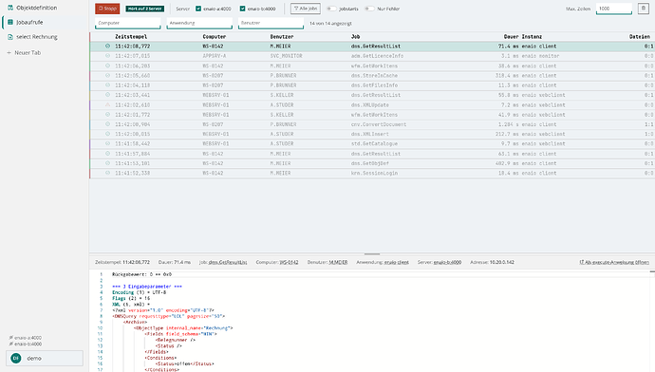The height and width of the screenshot is (372, 655).
Task: Click status icon of row 11:42:03,441
Action: coord(107,95)
